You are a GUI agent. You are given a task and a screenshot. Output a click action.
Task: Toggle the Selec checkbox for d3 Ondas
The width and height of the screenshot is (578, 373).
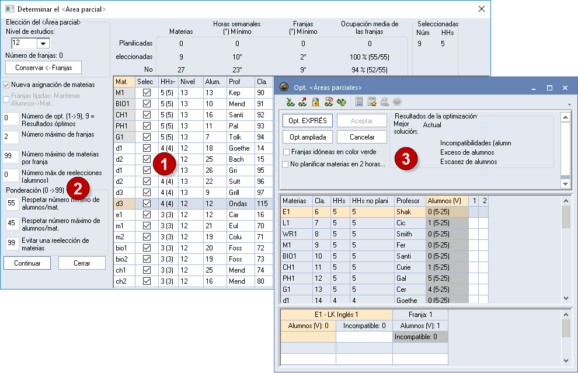pos(147,204)
